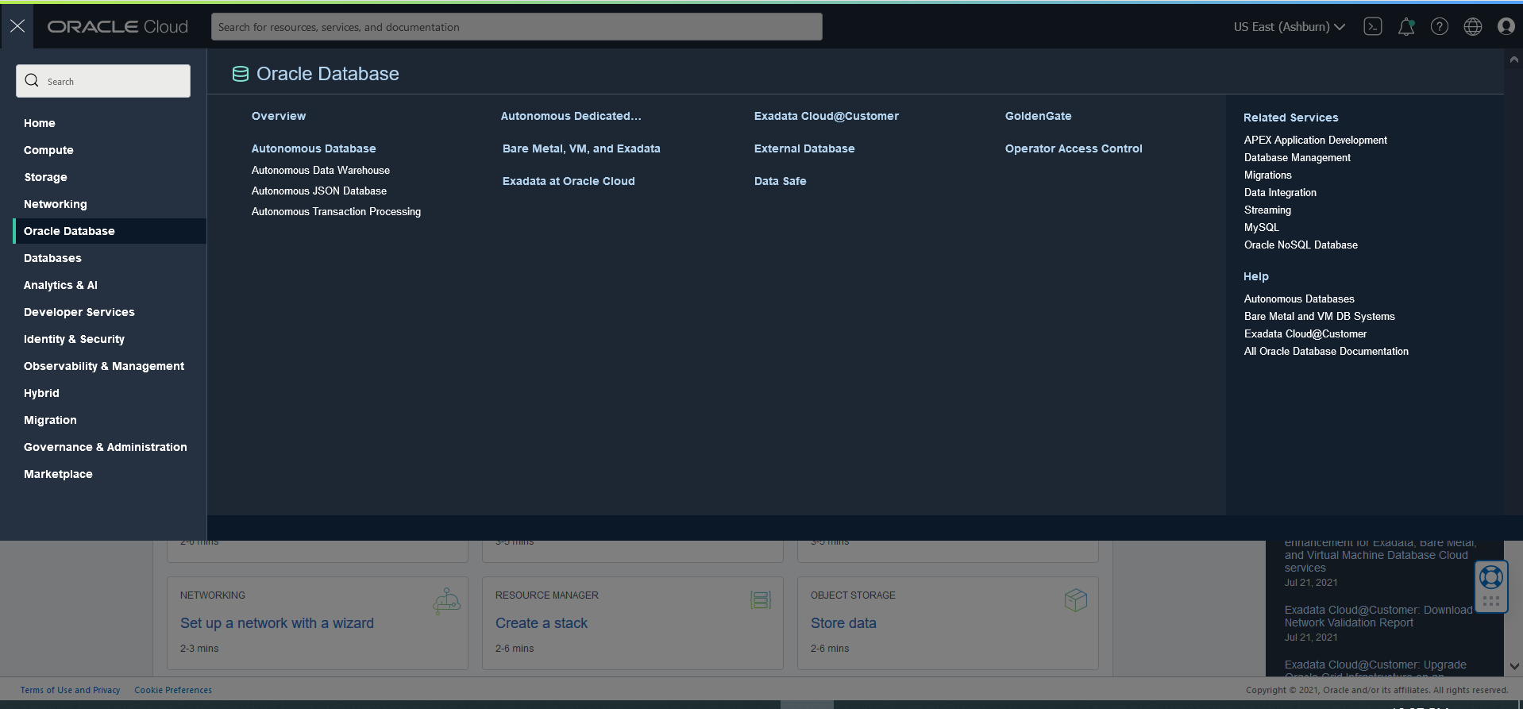Open Terms of Use and Privacy
Viewport: 1523px width, 709px height.
click(x=70, y=690)
